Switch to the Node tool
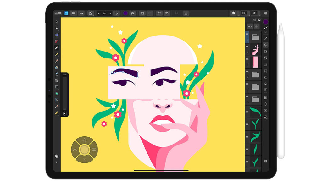Screen dimensions: 322x181 pos(57,29)
